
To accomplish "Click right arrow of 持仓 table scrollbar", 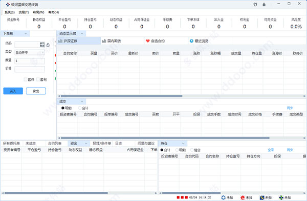I will [x=305, y=193].
